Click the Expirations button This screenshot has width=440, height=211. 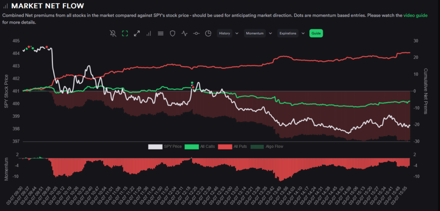tap(287, 34)
